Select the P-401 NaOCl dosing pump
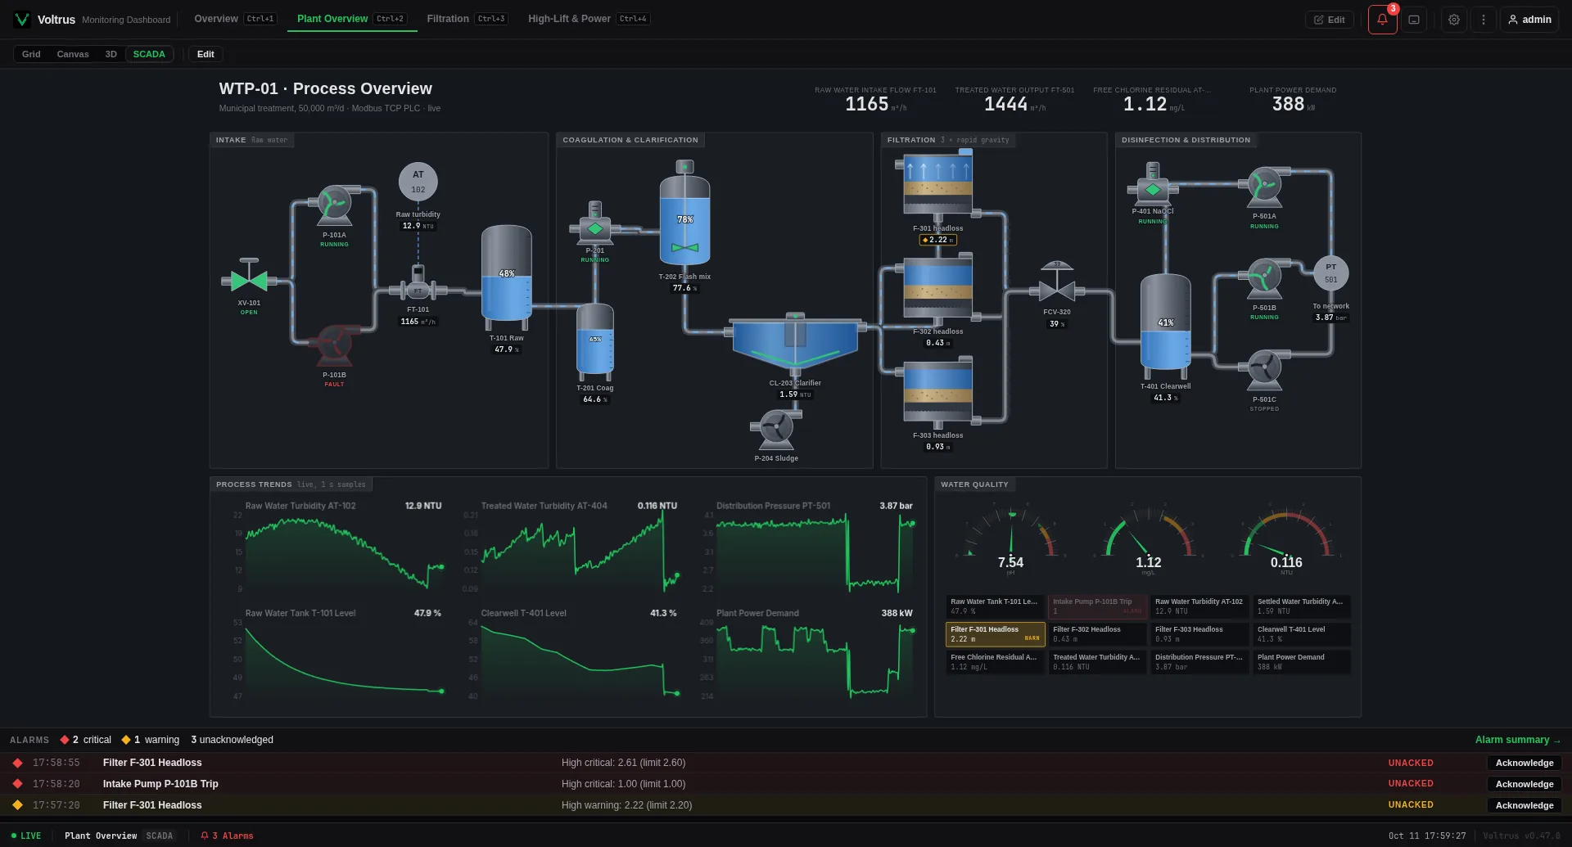 (x=1153, y=184)
